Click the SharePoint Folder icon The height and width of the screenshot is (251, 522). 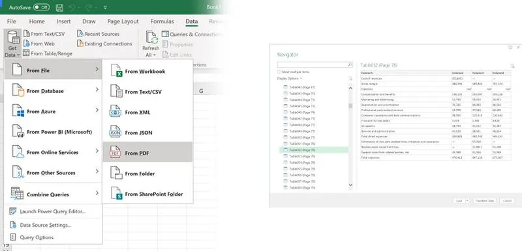point(117,193)
